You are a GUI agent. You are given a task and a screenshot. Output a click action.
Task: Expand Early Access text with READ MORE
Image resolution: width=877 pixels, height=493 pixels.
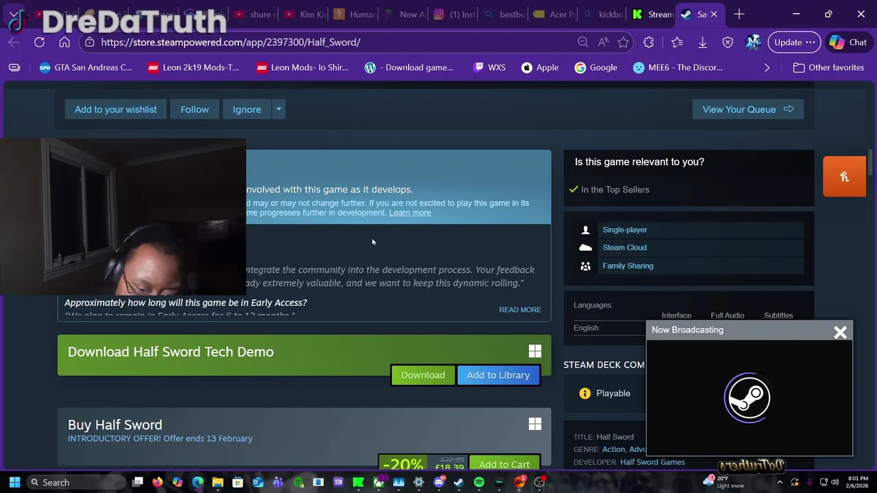520,309
